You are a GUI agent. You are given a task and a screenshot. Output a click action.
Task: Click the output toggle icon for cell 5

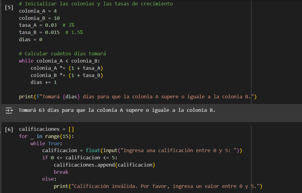(9, 110)
